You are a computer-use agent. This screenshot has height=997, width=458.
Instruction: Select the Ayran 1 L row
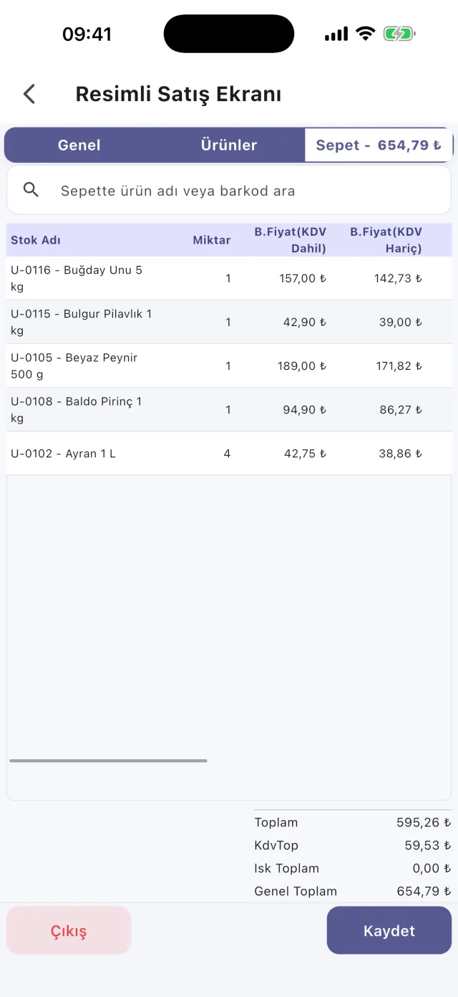click(x=229, y=453)
